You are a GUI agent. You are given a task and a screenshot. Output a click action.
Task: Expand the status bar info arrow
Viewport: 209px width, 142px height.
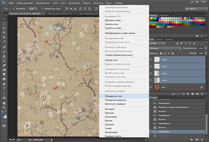tap(52, 140)
